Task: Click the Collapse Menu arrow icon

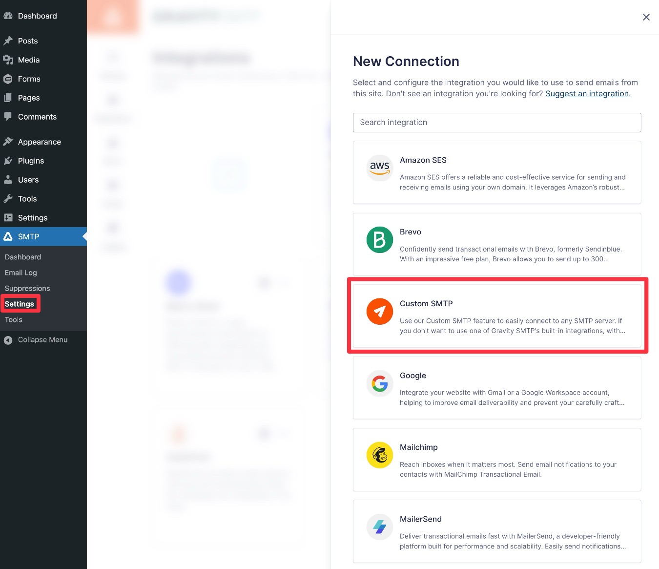Action: [x=8, y=340]
